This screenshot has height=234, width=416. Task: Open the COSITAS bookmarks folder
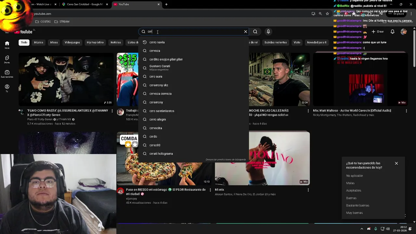pyautogui.click(x=43, y=21)
